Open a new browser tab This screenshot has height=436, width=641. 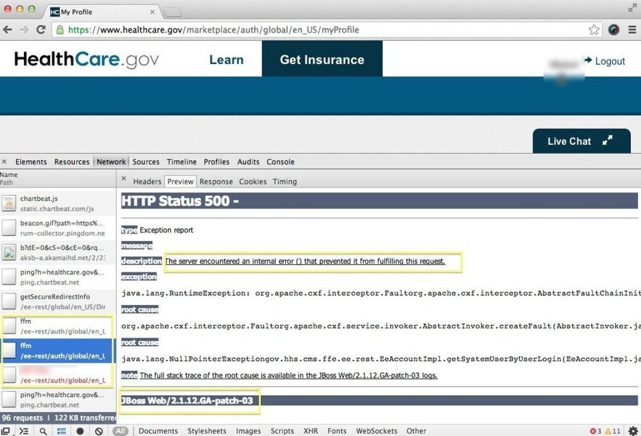(x=172, y=12)
